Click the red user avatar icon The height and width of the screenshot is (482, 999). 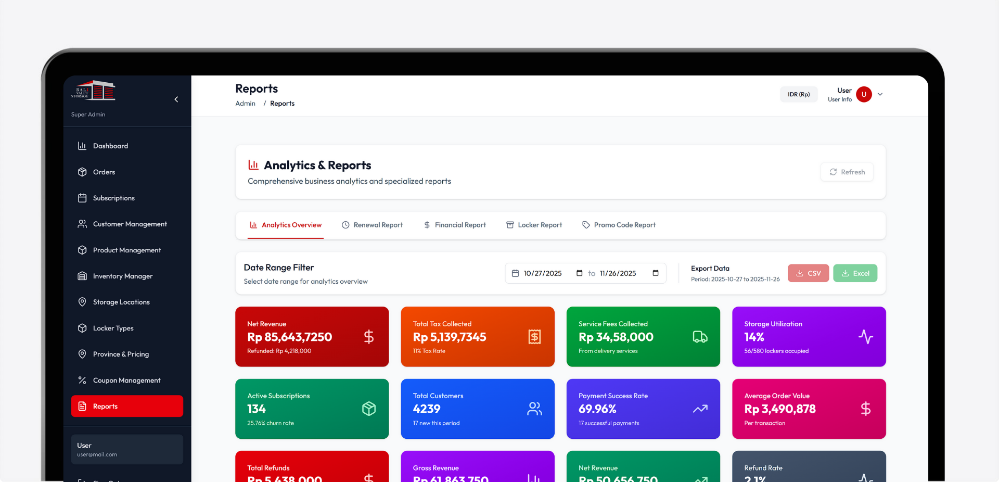[864, 94]
